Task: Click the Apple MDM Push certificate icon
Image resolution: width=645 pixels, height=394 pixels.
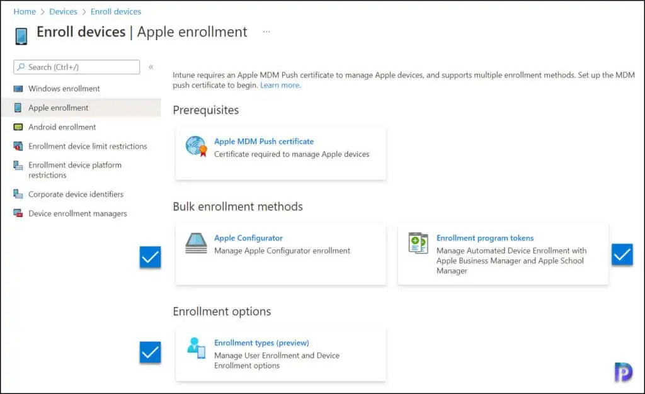Action: point(197,147)
